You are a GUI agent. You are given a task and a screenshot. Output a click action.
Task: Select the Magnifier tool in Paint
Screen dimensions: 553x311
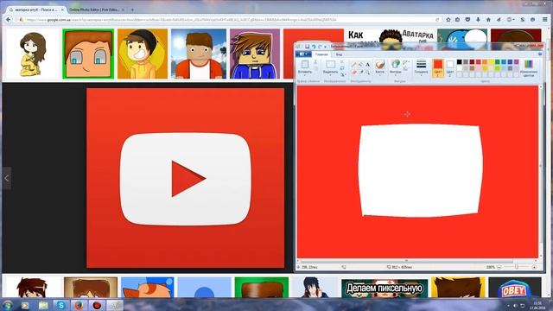[x=367, y=72]
